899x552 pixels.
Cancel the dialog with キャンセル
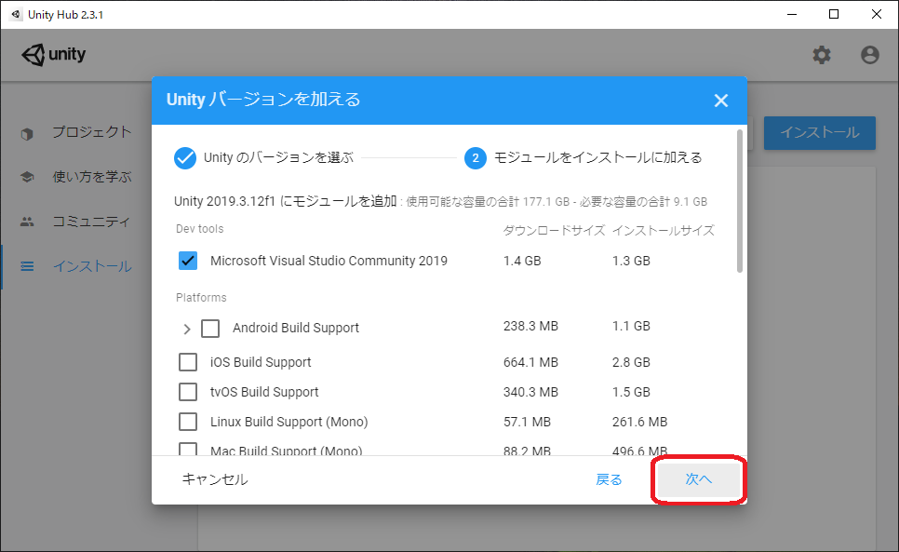214,479
